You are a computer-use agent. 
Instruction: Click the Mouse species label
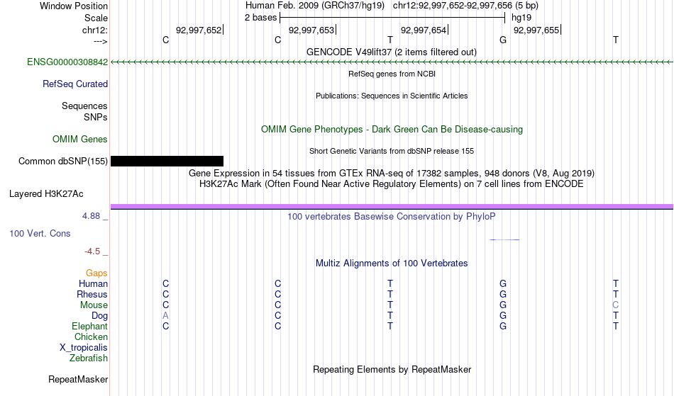click(x=94, y=305)
